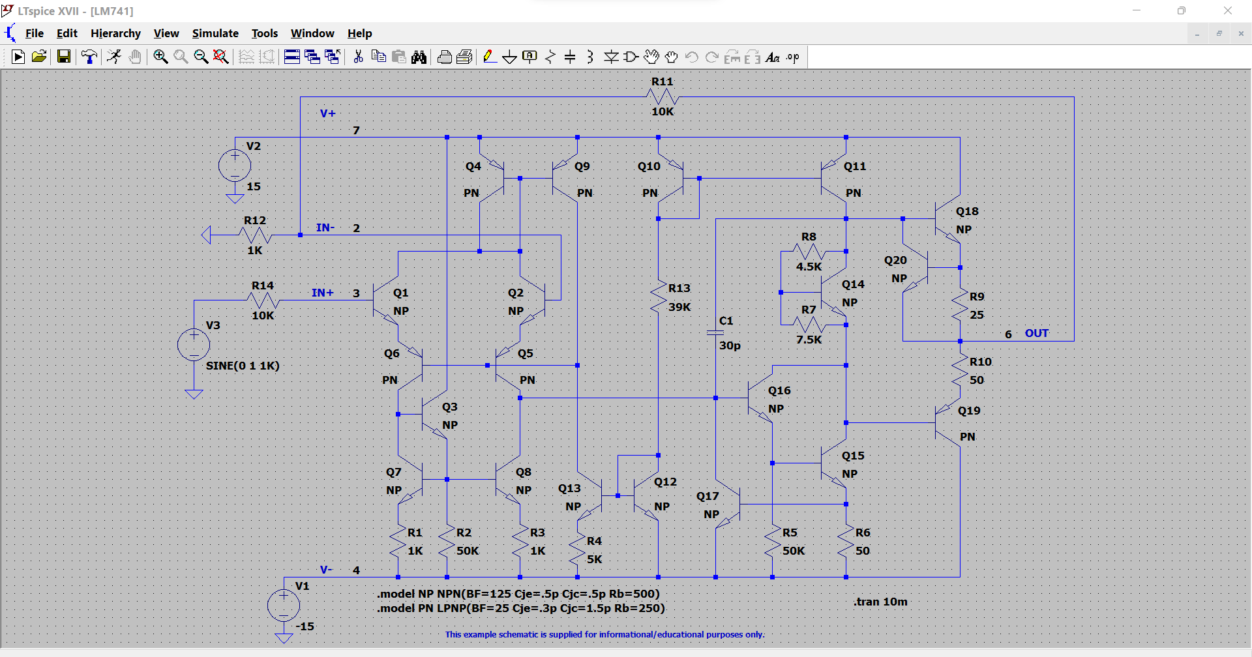Place a diode tool icon
Screen dimensions: 1252x657
tap(611, 57)
